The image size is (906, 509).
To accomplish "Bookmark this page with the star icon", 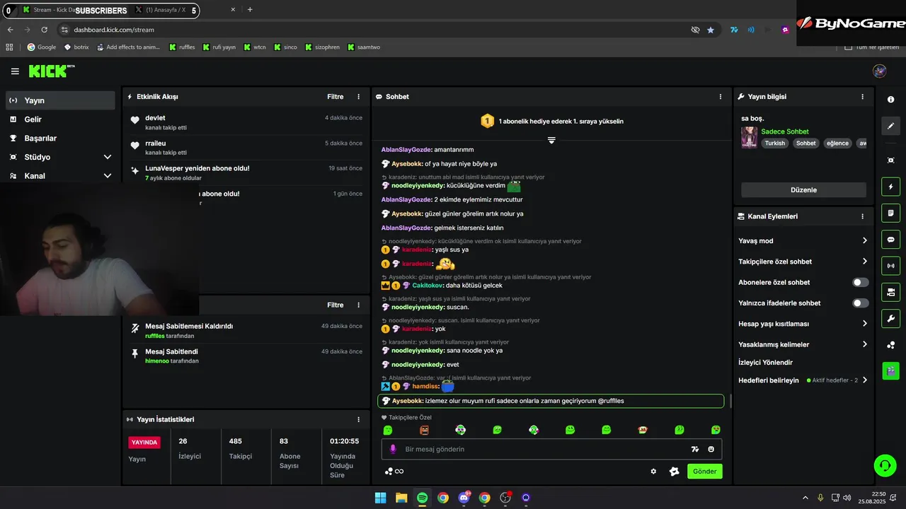I will click(x=711, y=30).
